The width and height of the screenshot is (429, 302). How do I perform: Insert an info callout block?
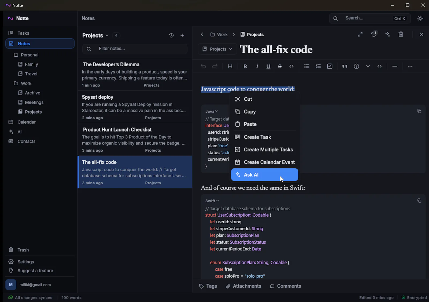click(356, 66)
